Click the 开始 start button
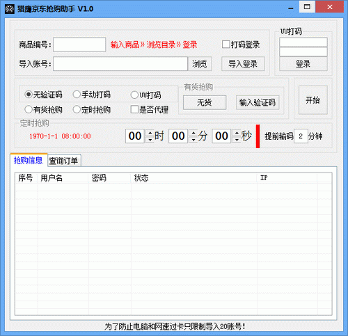Viewport: 348px width, 336px height. tap(313, 100)
